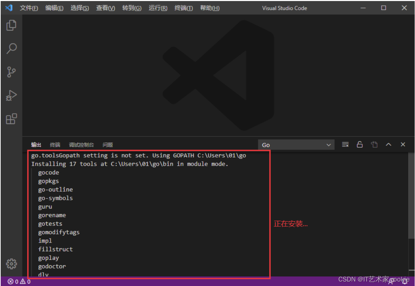Close the Visual Studio Code window
This screenshot has height=286, width=415.
point(404,8)
